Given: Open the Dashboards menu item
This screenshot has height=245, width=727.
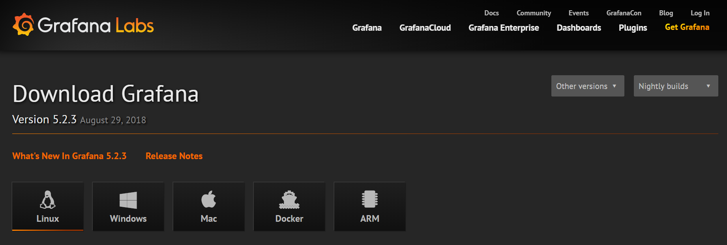Looking at the screenshot, I should (579, 28).
